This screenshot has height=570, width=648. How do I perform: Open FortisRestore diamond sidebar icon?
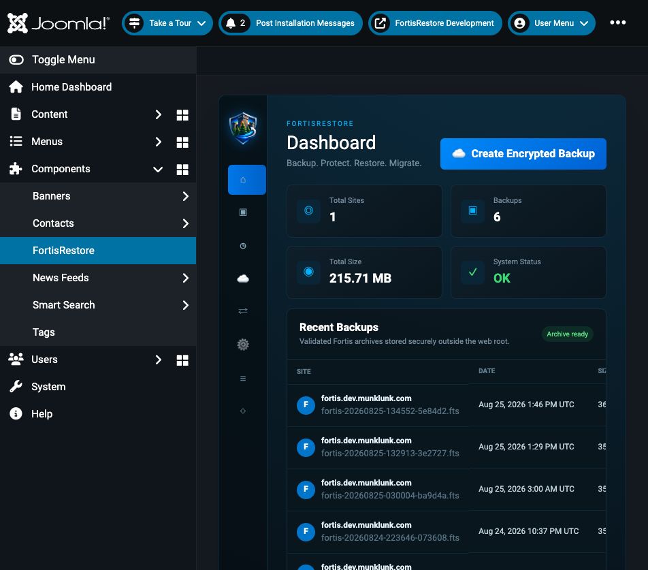[243, 411]
